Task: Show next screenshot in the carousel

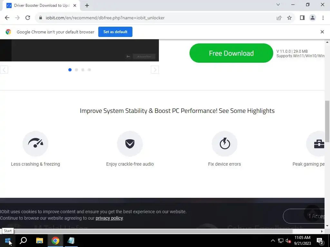Action: pyautogui.click(x=155, y=70)
